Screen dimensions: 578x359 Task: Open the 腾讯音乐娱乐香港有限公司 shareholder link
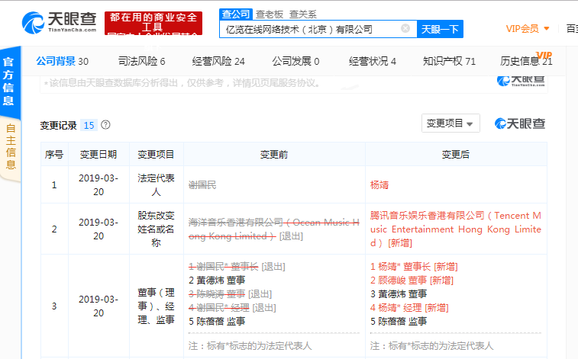(x=456, y=229)
